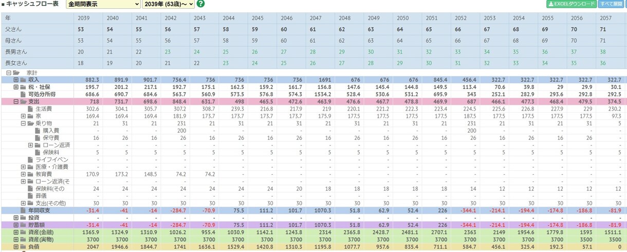Expand the 資産(金融) row
This screenshot has height=252, width=627.
point(16,232)
